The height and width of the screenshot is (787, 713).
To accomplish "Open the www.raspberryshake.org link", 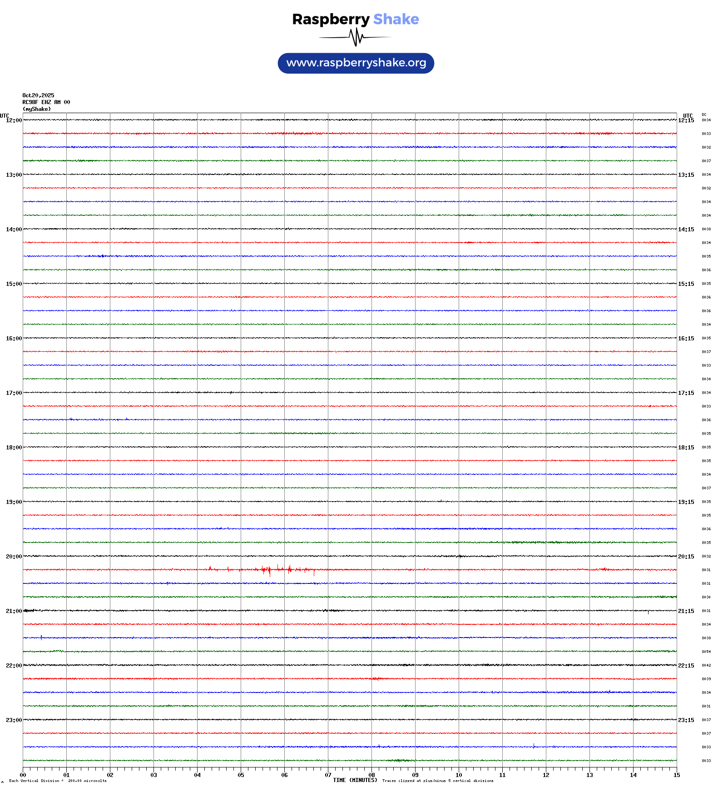I will point(356,63).
